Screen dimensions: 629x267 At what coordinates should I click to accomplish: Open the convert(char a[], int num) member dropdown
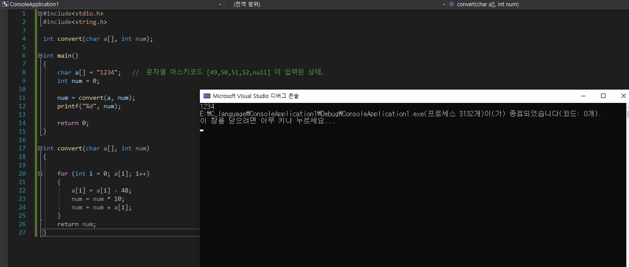click(x=538, y=4)
